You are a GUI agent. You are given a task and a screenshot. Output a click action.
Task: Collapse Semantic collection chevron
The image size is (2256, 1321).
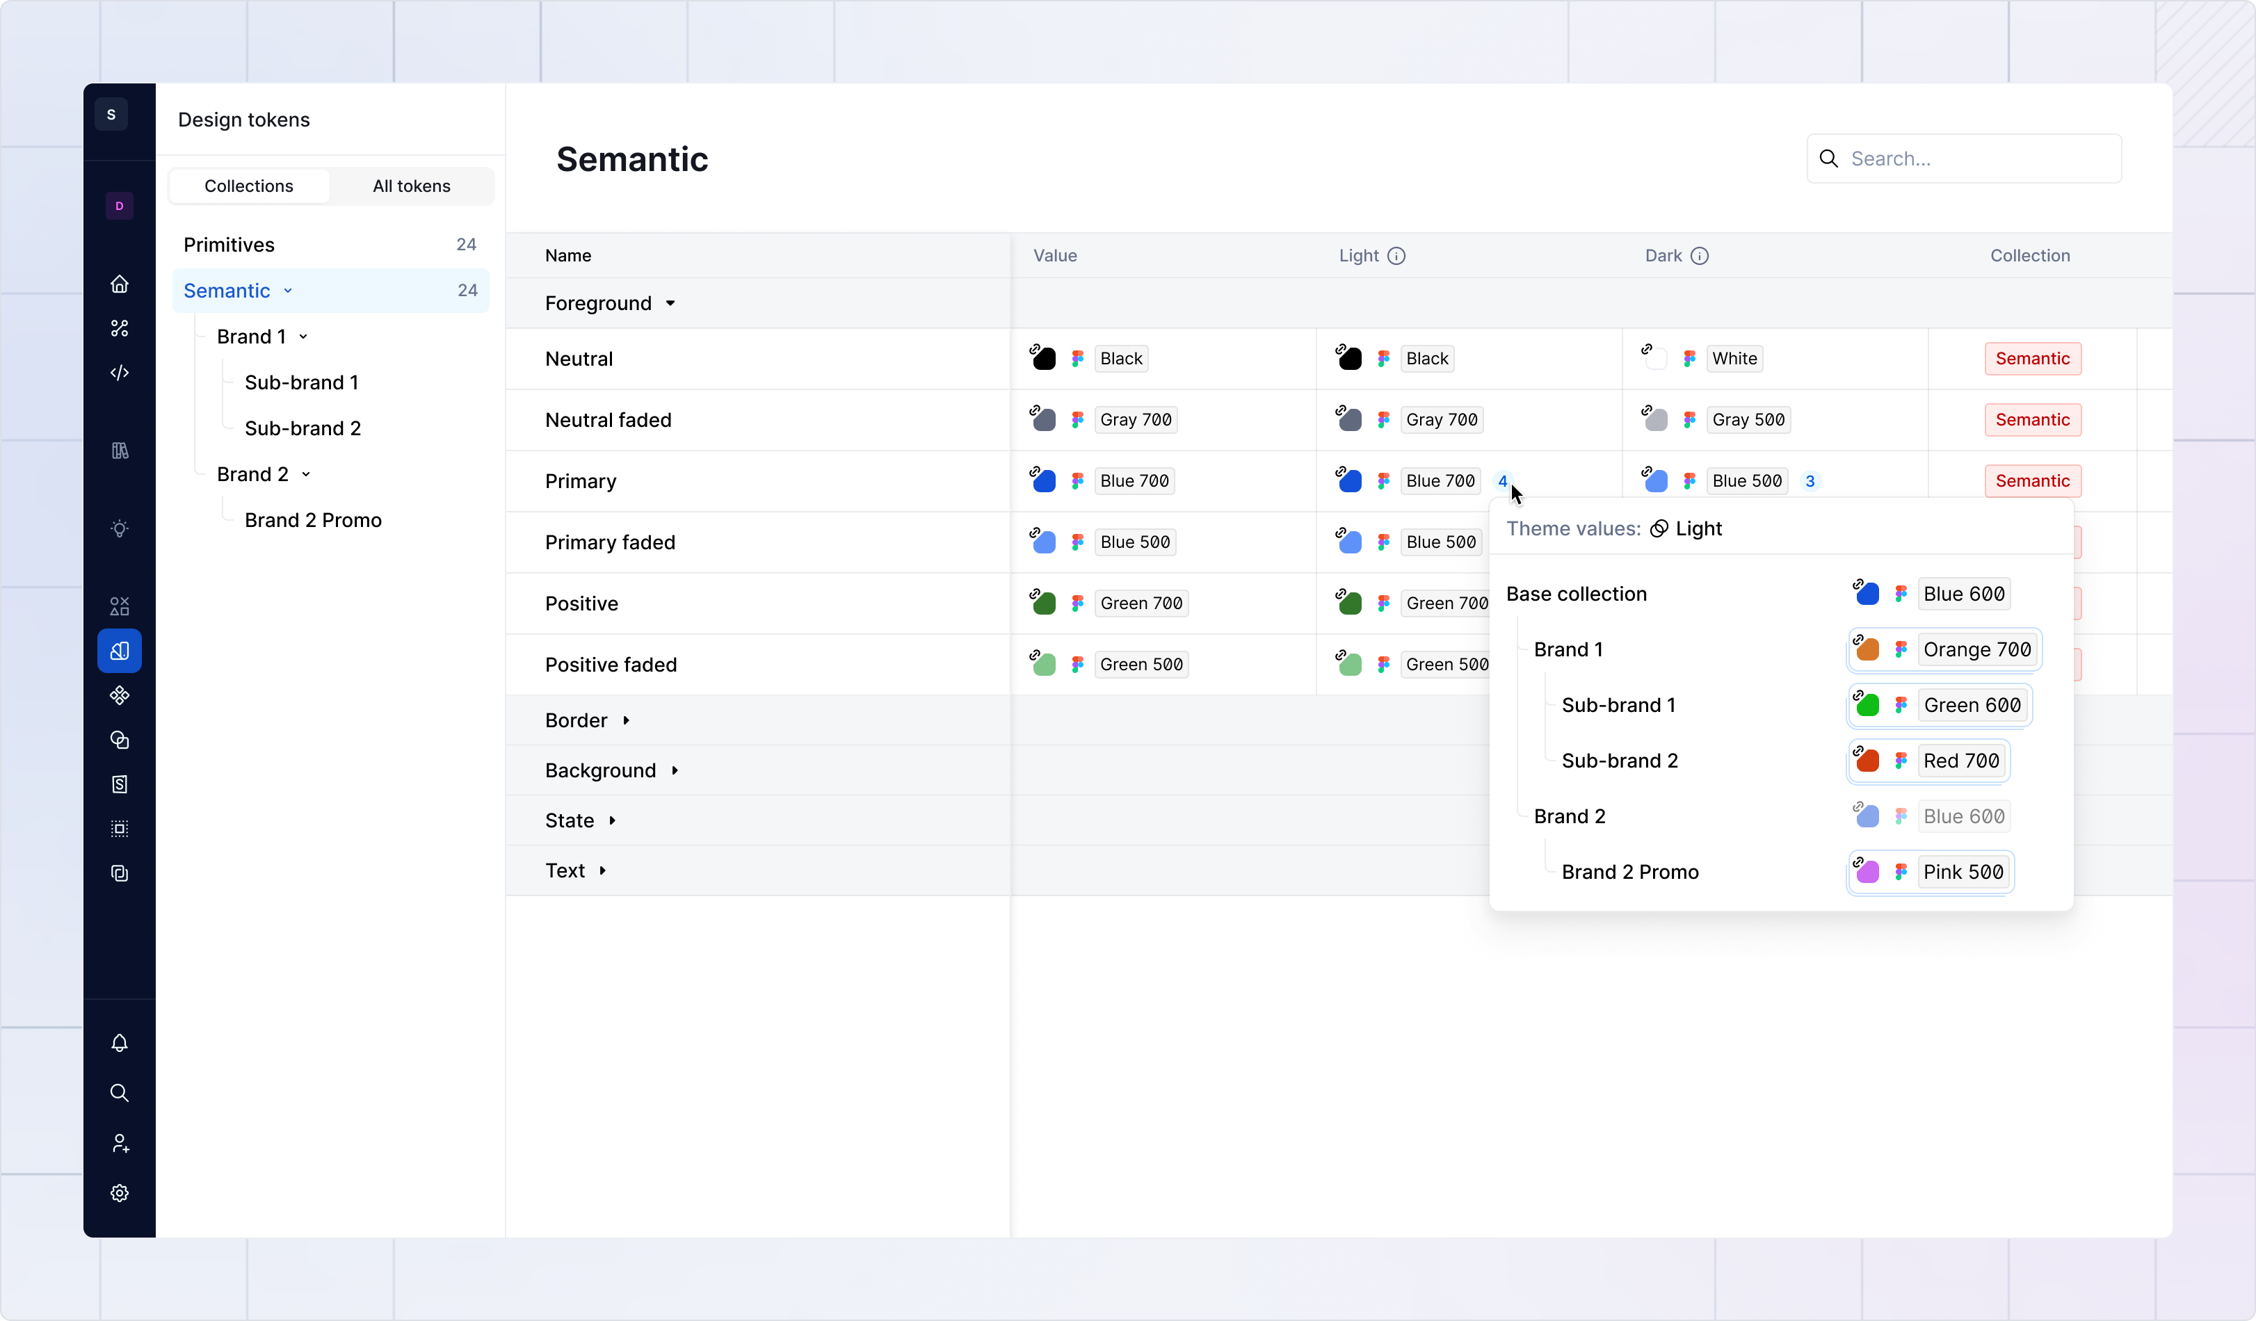(289, 292)
